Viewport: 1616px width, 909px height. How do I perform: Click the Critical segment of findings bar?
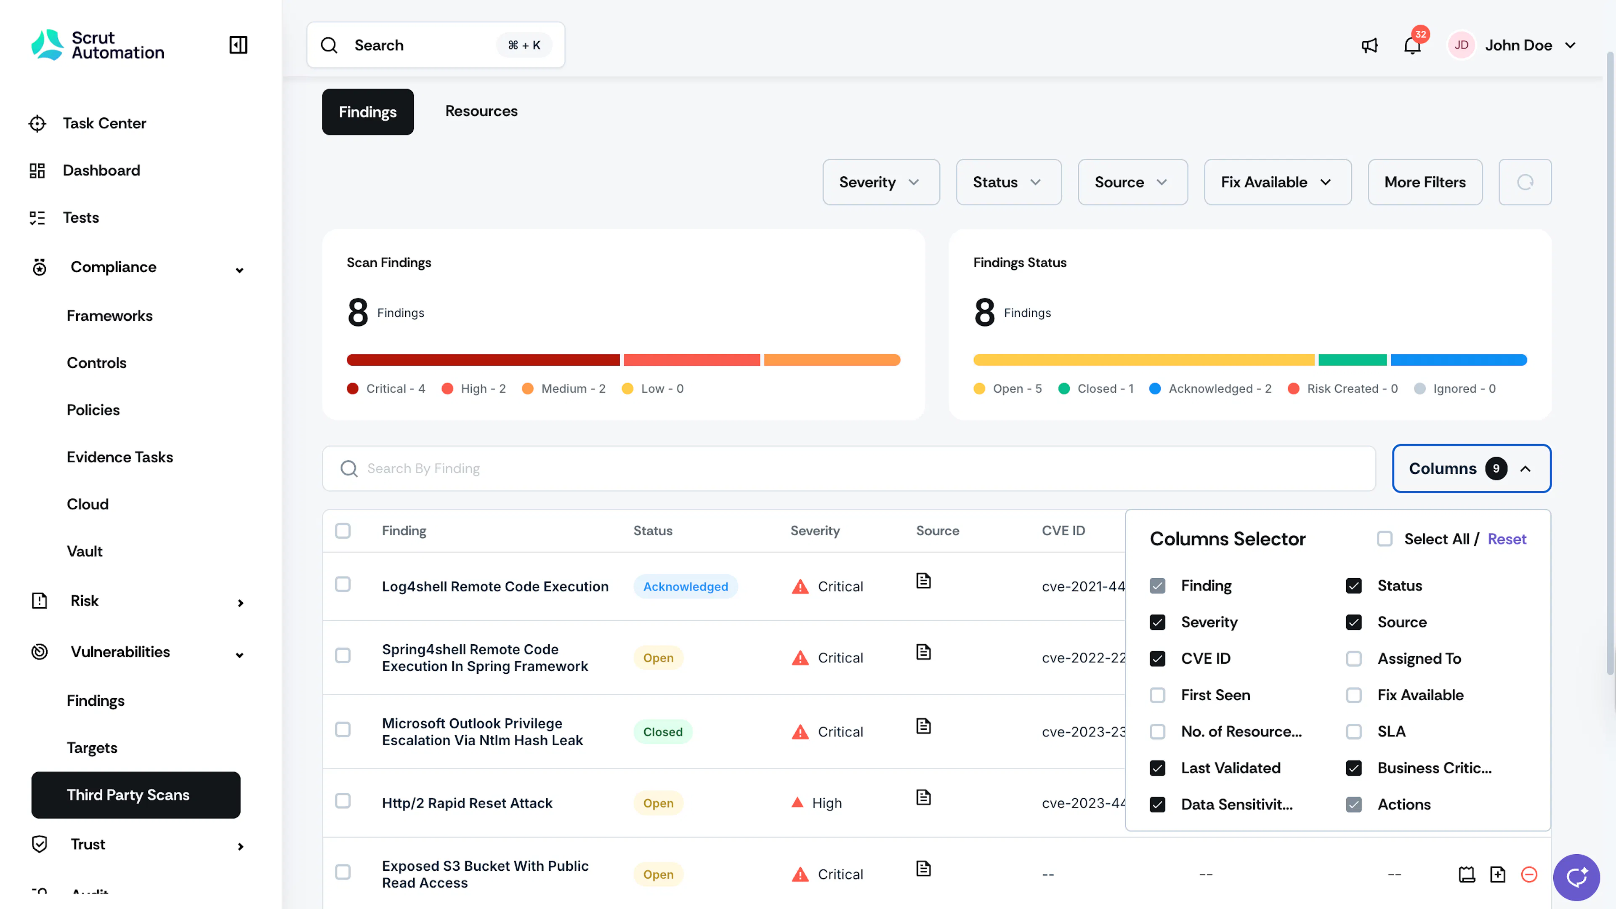click(482, 360)
